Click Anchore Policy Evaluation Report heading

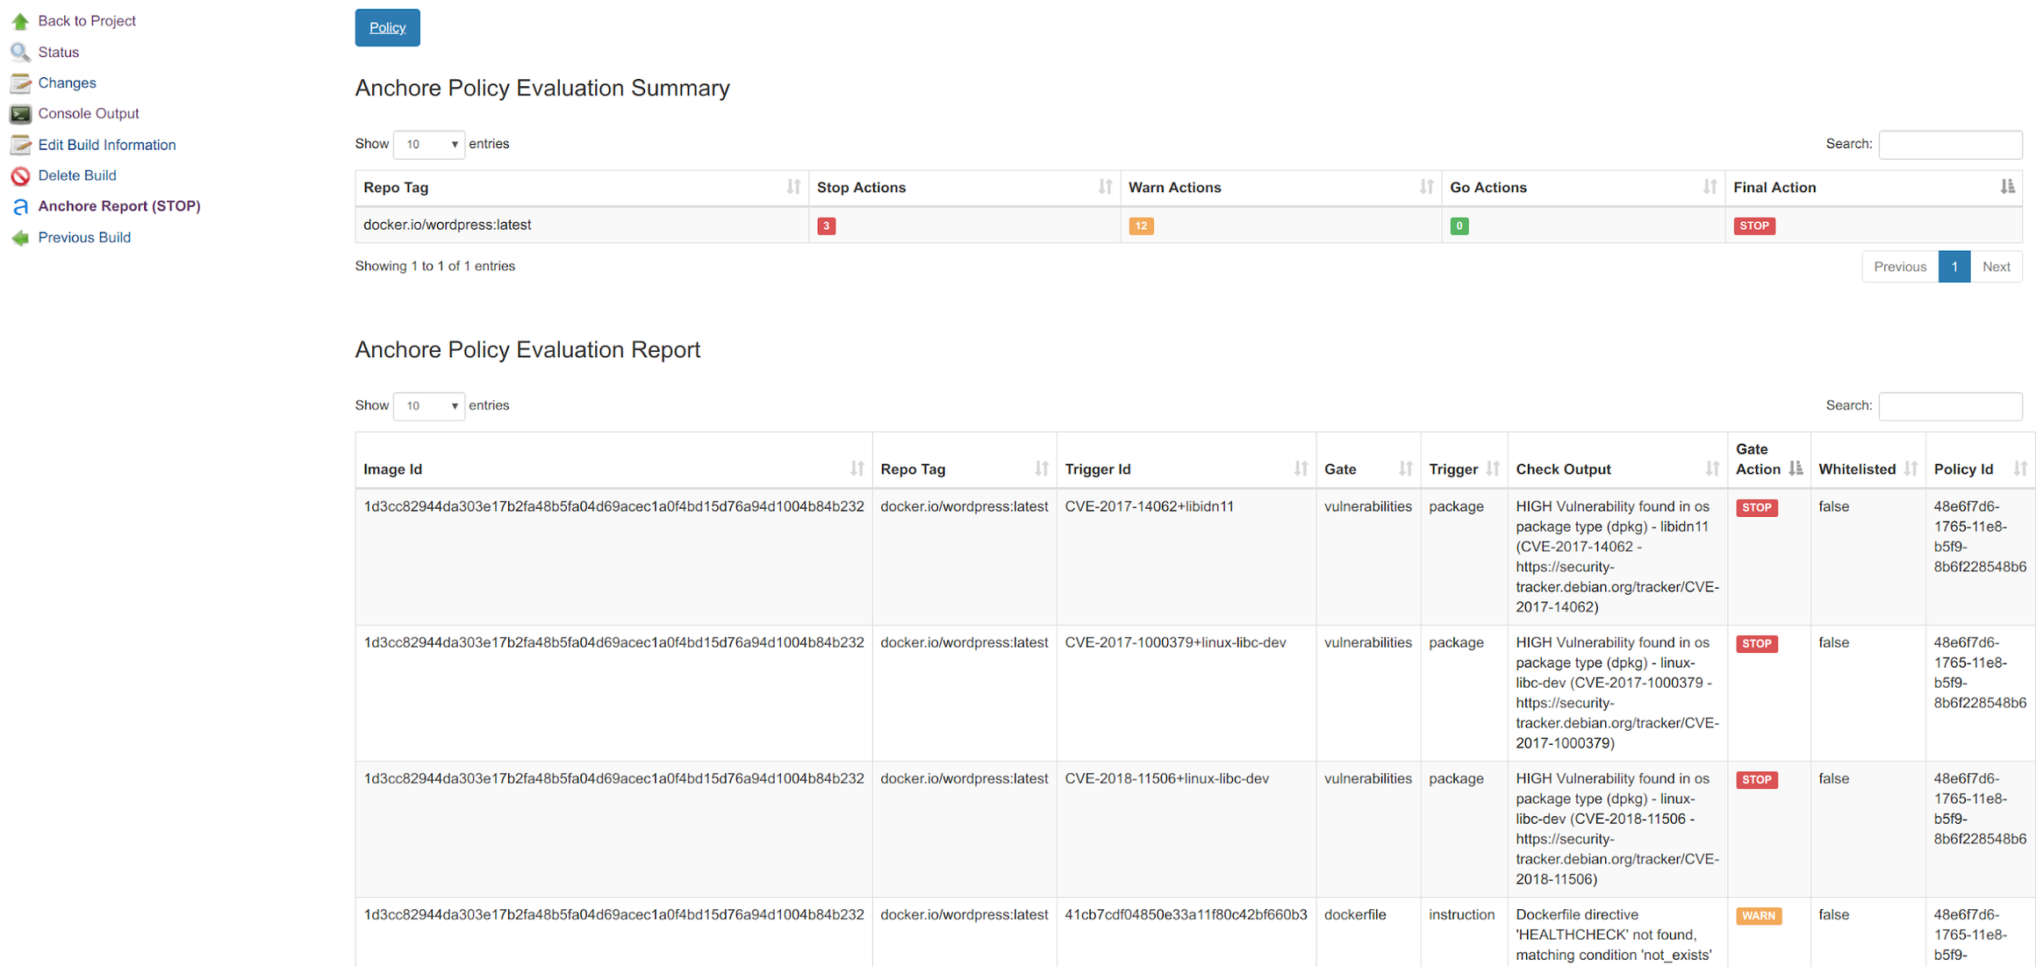[x=527, y=349]
